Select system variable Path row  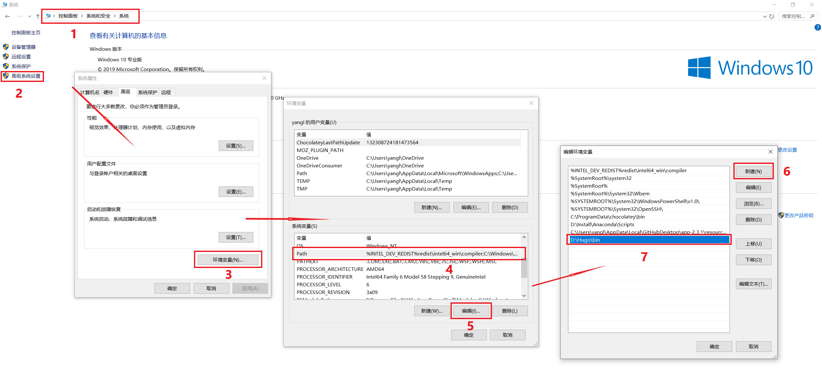[408, 254]
